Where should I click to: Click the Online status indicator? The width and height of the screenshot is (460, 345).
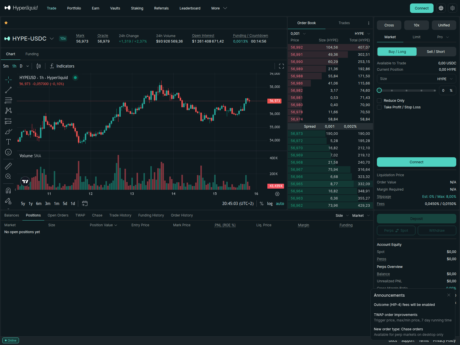[x=10, y=340]
